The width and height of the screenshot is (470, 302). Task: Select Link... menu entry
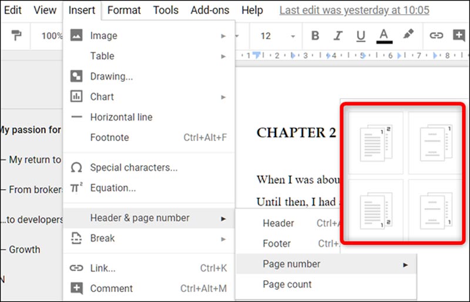pyautogui.click(x=149, y=268)
